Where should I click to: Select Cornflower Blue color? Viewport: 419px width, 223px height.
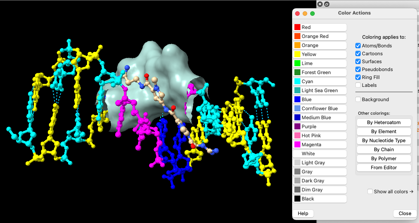point(320,109)
